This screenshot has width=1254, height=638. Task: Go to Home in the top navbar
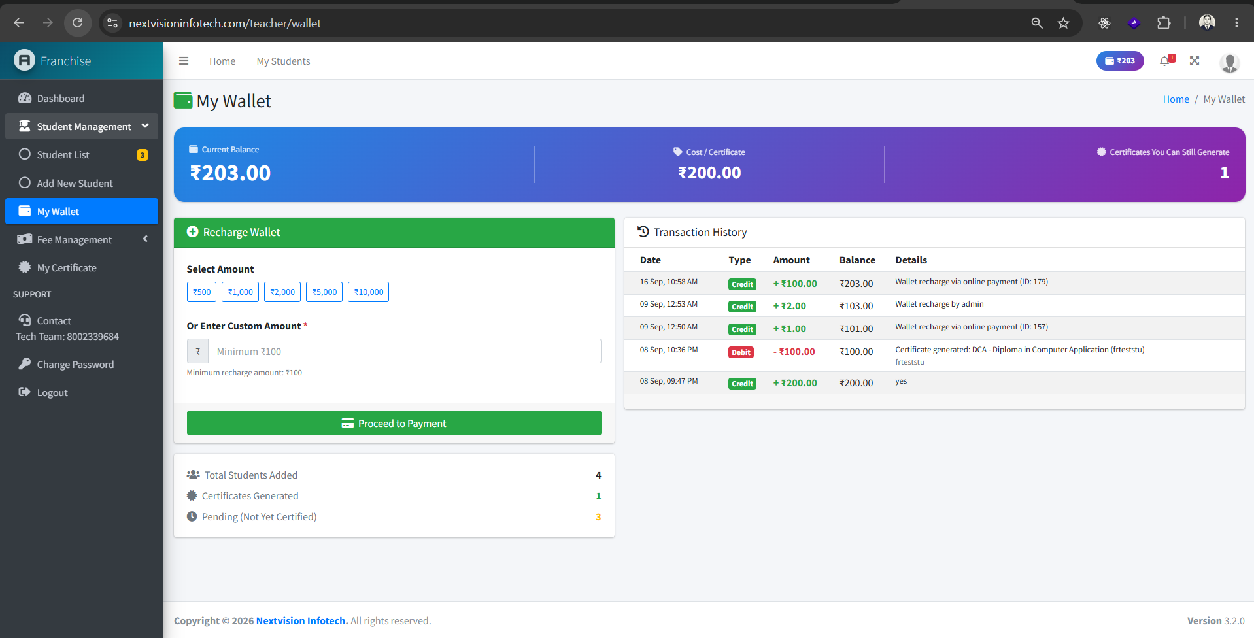click(x=222, y=61)
